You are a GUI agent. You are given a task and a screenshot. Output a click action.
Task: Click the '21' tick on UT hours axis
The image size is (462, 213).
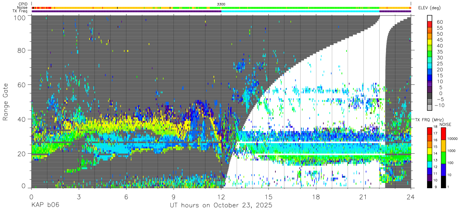[363, 196]
